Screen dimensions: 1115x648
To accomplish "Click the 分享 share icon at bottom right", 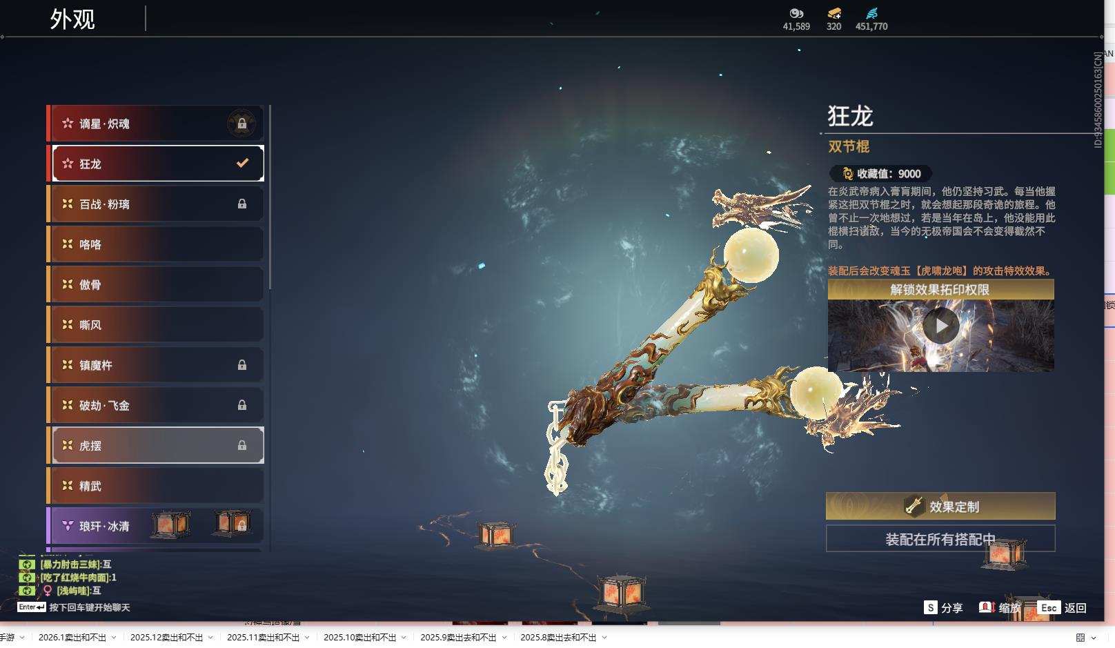I will 931,608.
